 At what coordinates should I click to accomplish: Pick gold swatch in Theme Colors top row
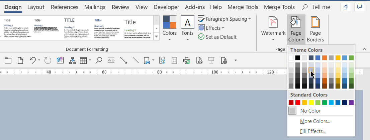pos(338,58)
